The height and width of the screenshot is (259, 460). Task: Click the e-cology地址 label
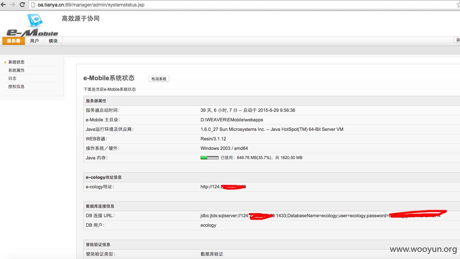coord(100,187)
